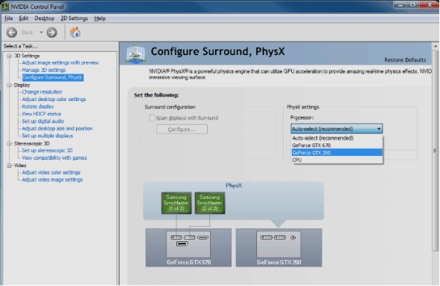Select Configure Surround, PhysX task
Viewport: 440px width, 286px height.
52,77
